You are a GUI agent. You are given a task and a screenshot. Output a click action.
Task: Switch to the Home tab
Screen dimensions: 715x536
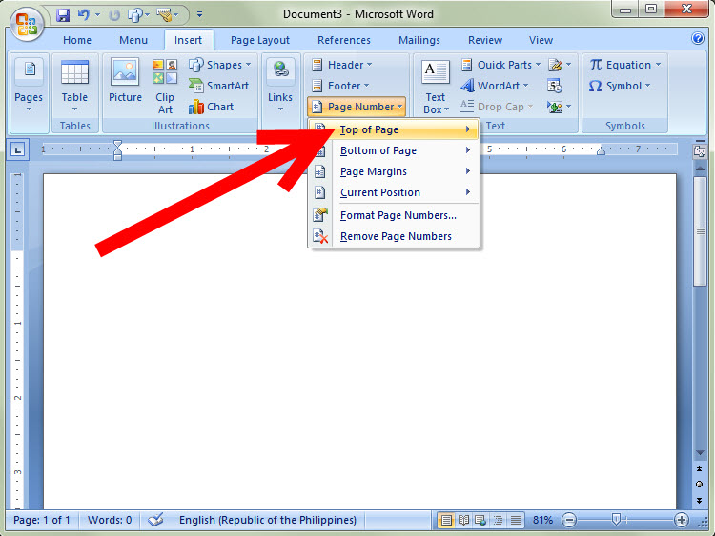click(x=77, y=40)
